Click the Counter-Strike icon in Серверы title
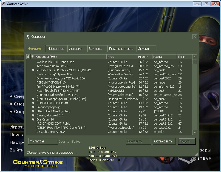This screenshot has height=172, width=221. pyautogui.click(x=28, y=37)
